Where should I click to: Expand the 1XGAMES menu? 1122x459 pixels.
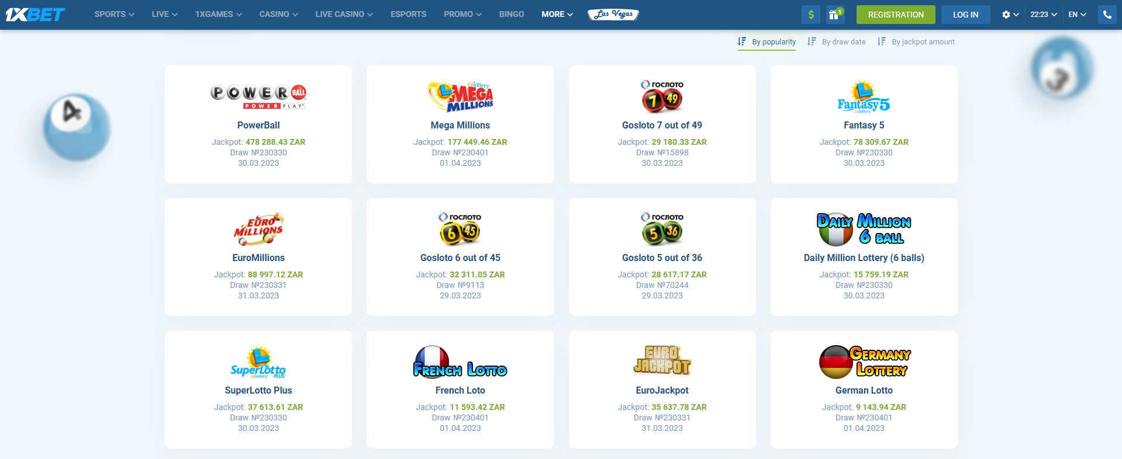(219, 15)
